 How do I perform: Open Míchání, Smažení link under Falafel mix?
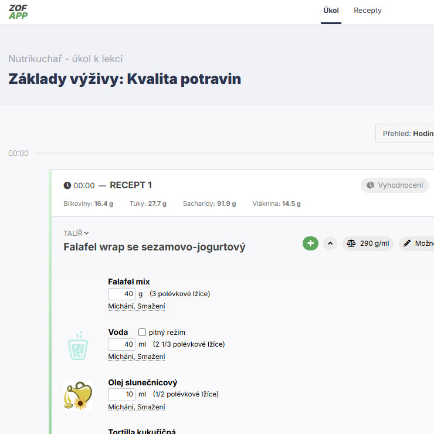pyautogui.click(x=136, y=306)
